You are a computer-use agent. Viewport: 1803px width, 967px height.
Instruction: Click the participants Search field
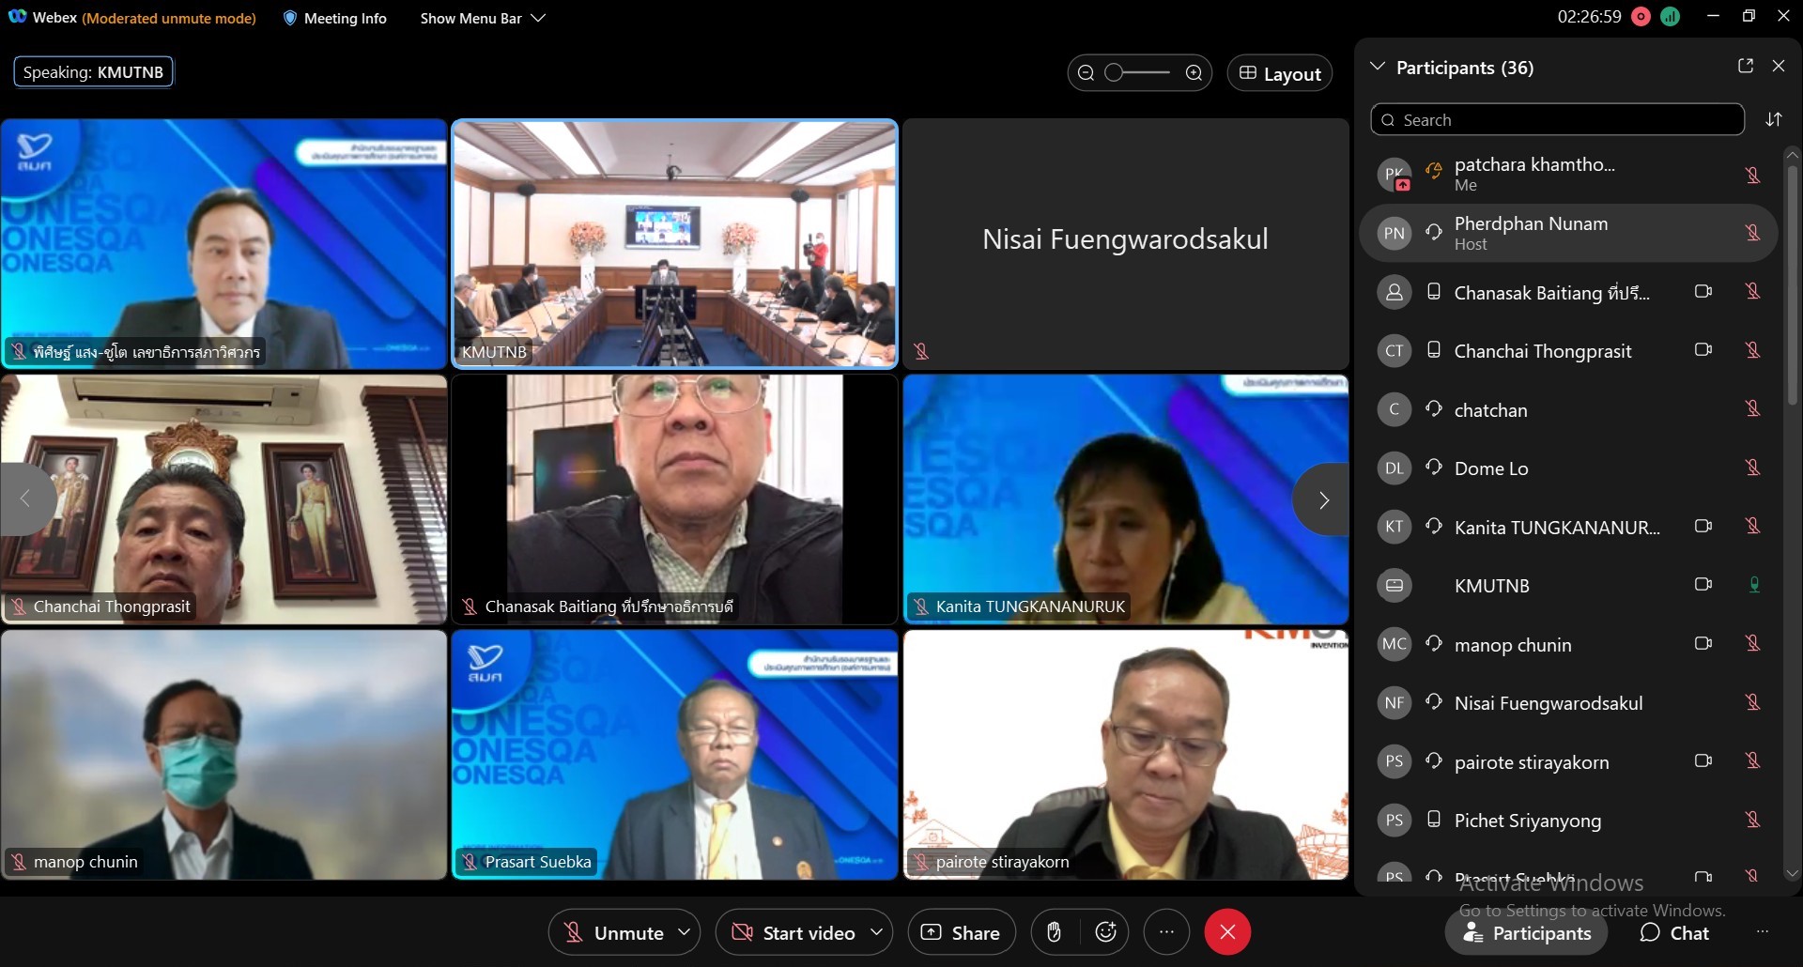1557,120
